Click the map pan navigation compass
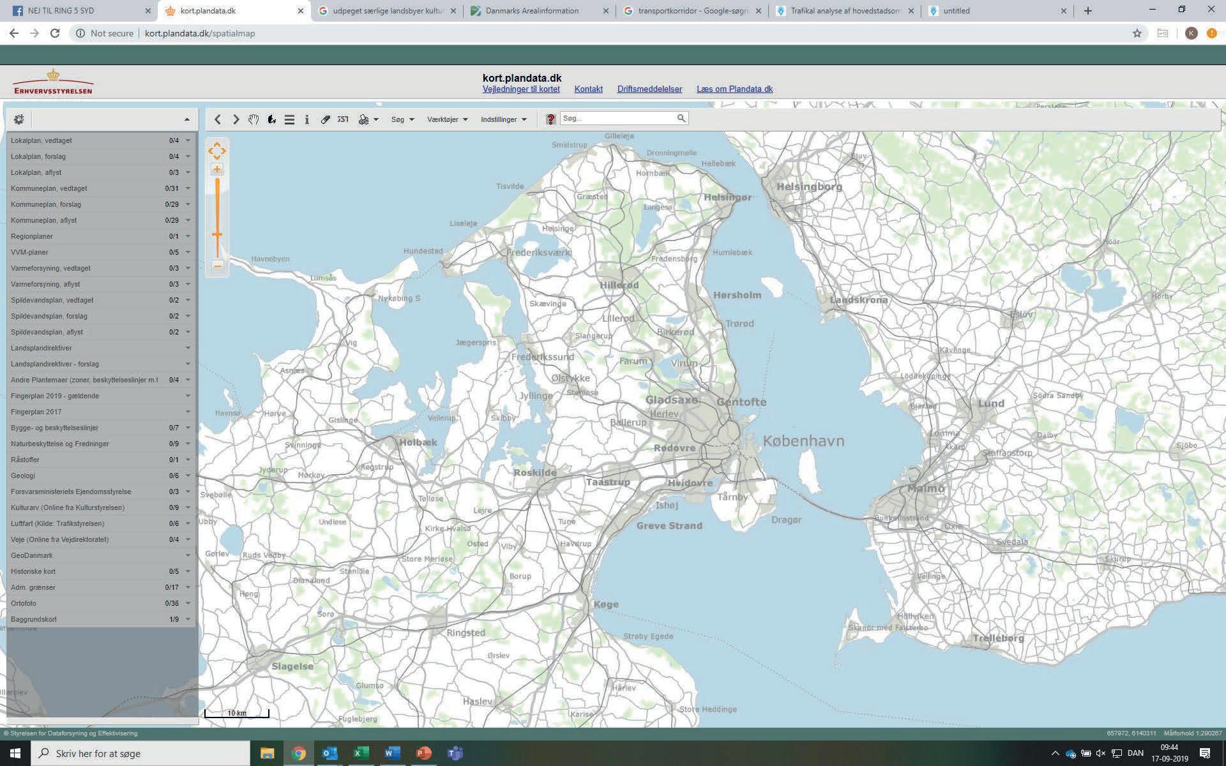Image resolution: width=1226 pixels, height=766 pixels. (x=217, y=151)
